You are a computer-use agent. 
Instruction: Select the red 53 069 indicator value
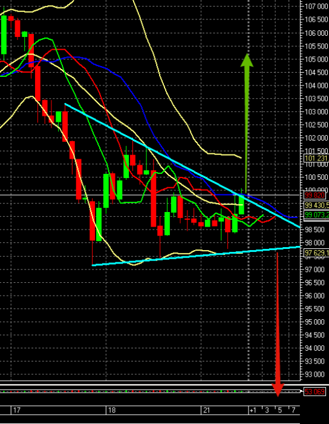tap(315, 391)
